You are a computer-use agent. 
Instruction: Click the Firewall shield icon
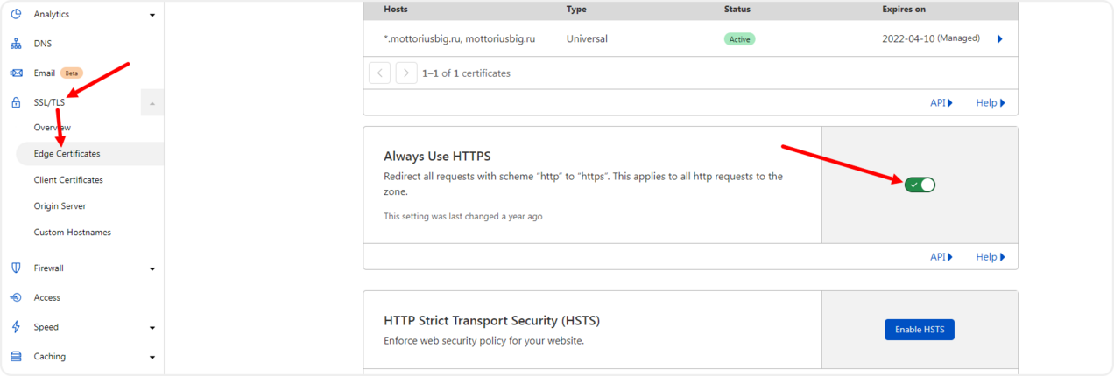(16, 268)
